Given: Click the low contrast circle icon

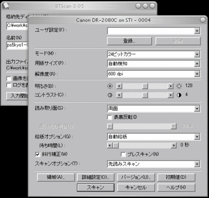Looking at the screenshot, I should (x=110, y=95).
